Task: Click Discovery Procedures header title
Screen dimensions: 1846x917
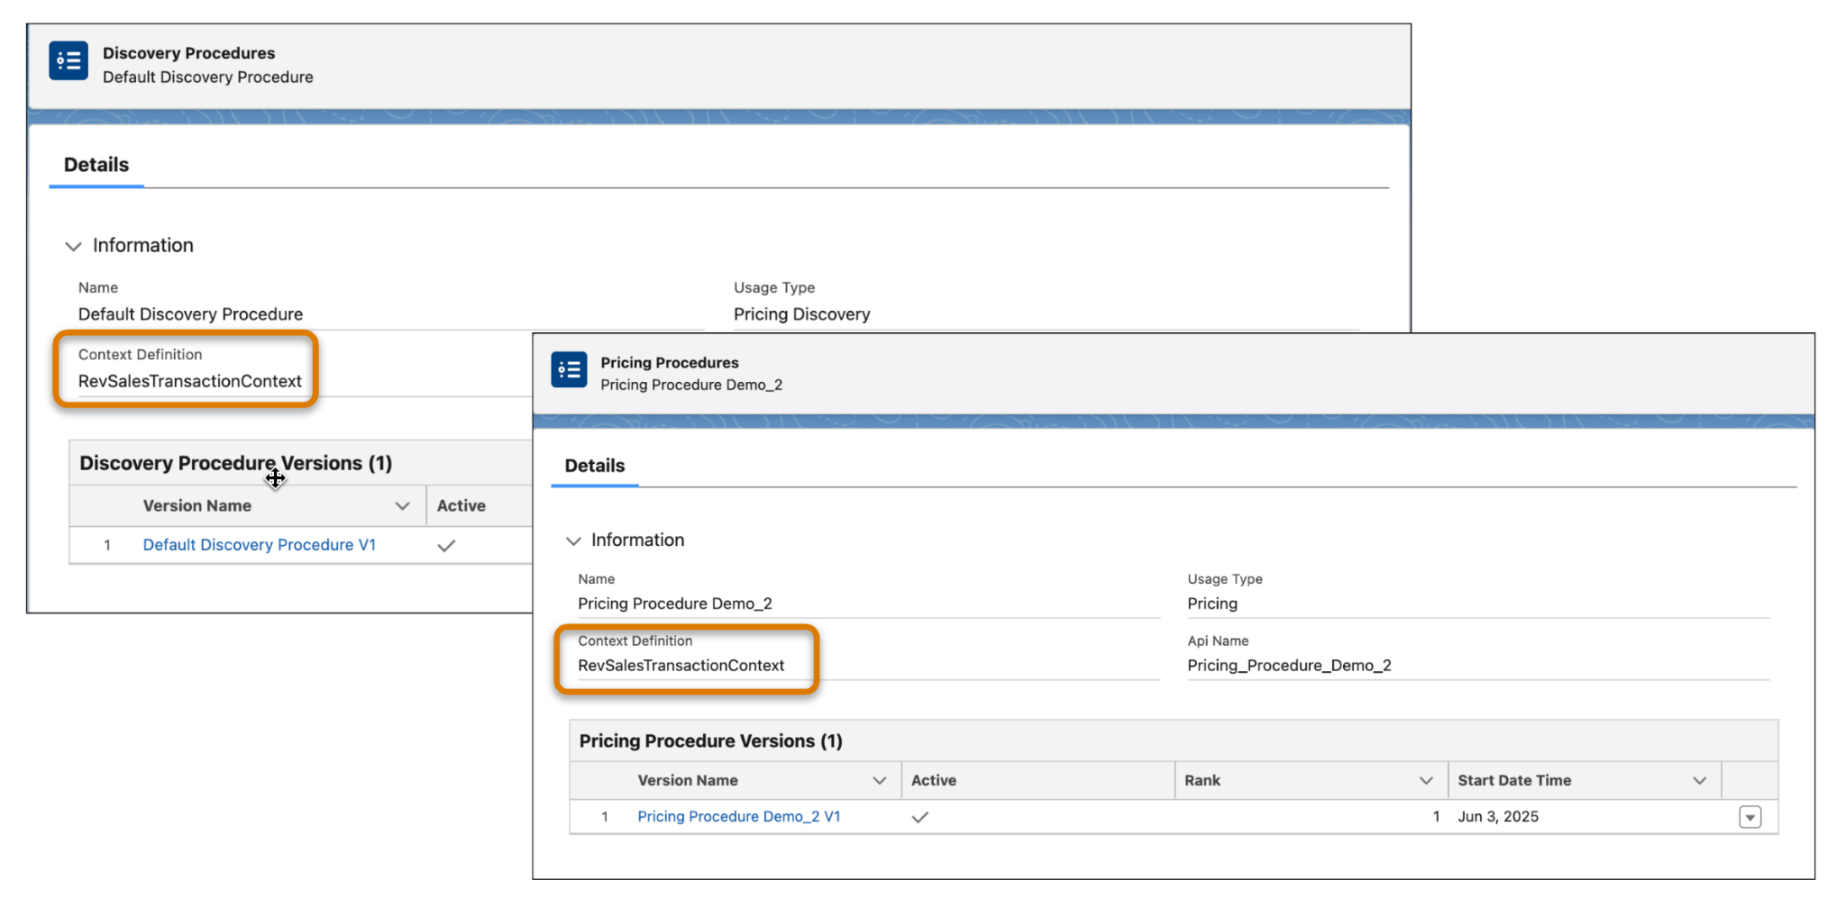Action: [189, 53]
